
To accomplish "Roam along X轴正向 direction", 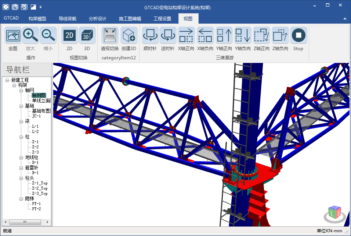I will [186, 36].
